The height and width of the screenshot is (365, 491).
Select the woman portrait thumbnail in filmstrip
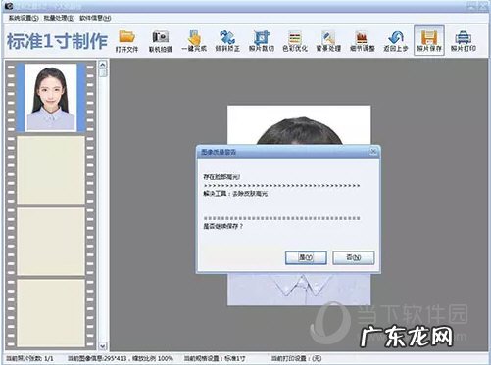[x=51, y=97]
